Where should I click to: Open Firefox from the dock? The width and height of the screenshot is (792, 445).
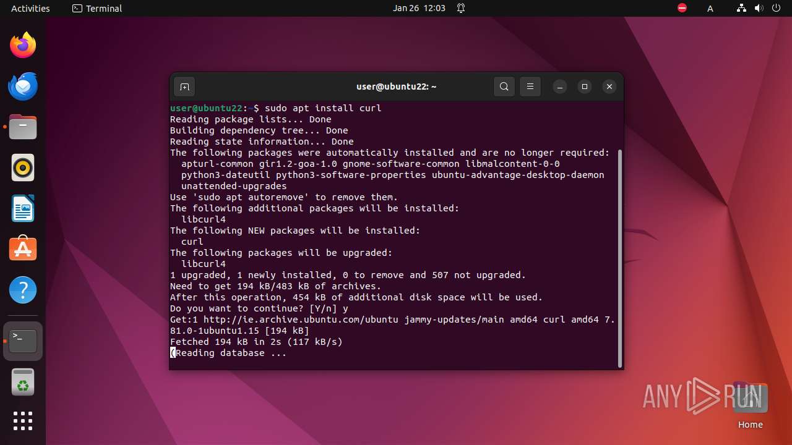coord(23,45)
